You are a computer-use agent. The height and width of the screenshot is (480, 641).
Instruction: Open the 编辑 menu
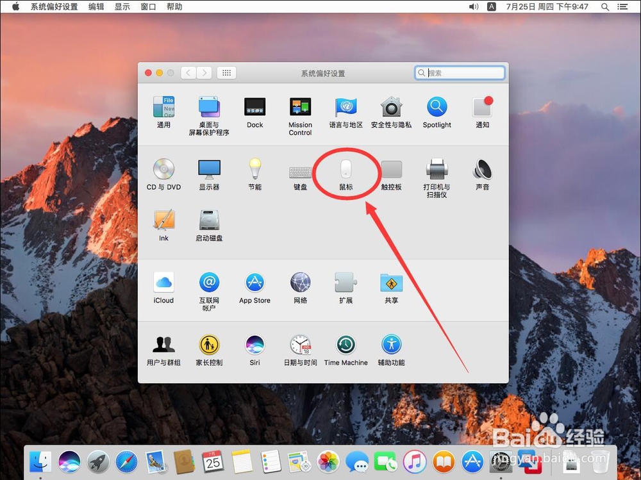[96, 6]
